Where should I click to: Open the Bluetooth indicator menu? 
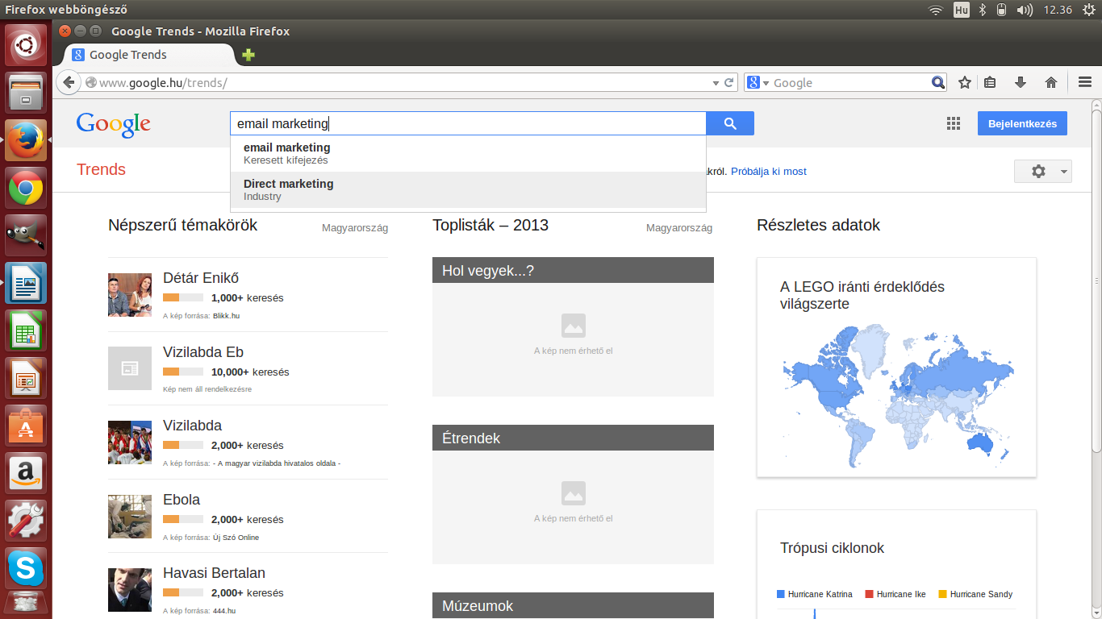983,10
